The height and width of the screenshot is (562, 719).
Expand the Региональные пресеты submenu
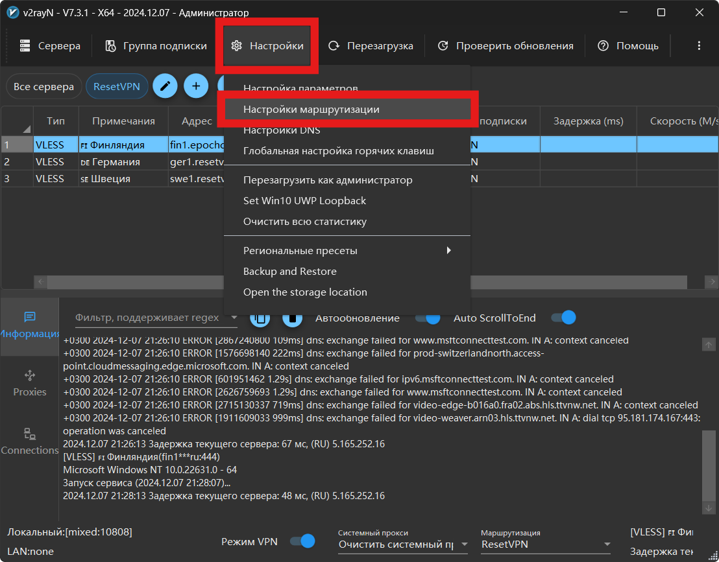point(347,251)
